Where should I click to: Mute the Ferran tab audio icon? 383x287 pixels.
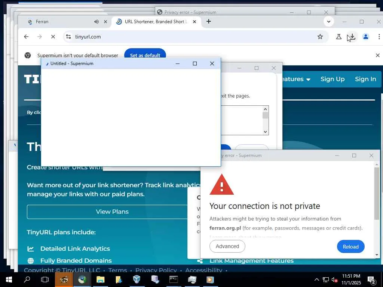coord(96,22)
